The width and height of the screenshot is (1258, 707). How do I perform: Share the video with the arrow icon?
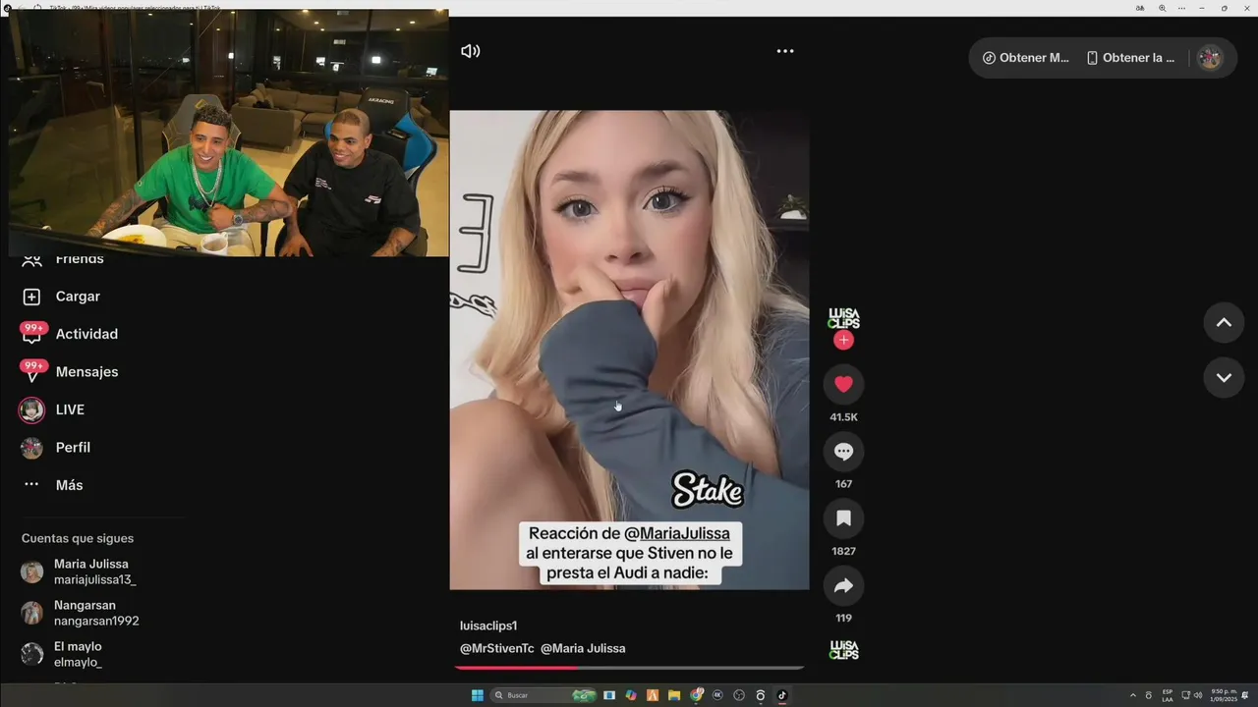(843, 585)
